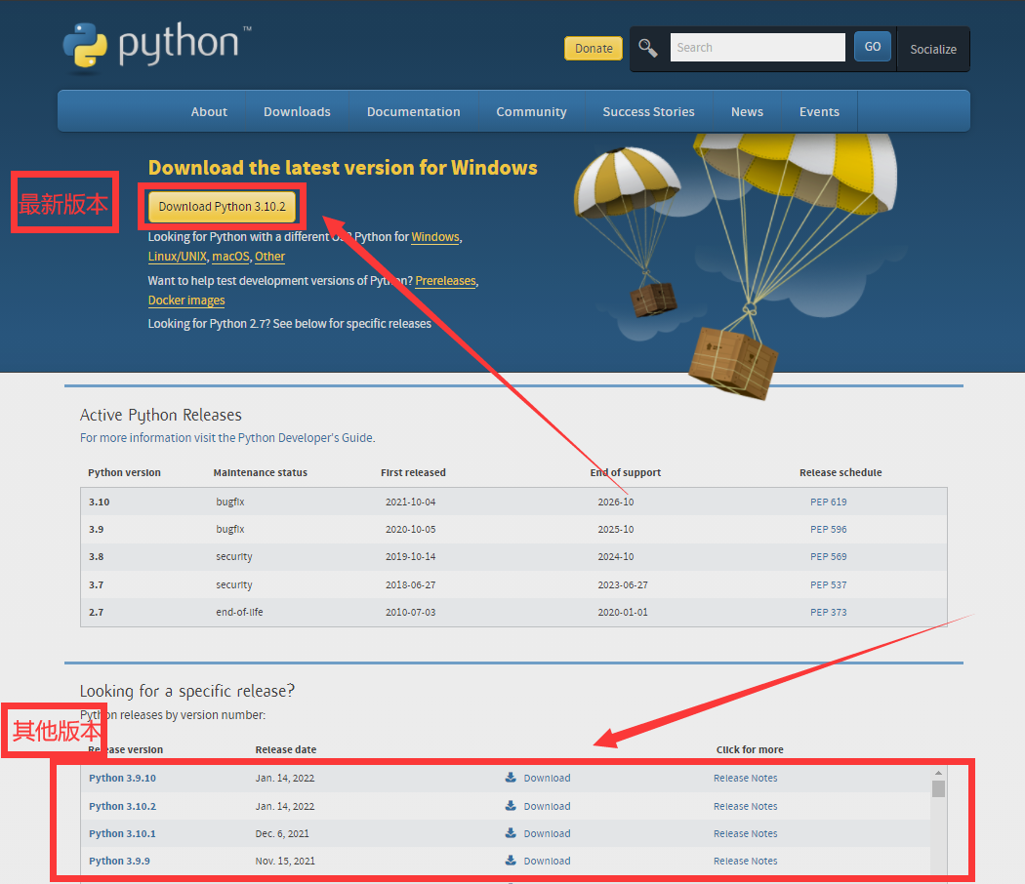Open Release Notes for Python 3.10.2
The width and height of the screenshot is (1025, 884).
pyautogui.click(x=745, y=806)
